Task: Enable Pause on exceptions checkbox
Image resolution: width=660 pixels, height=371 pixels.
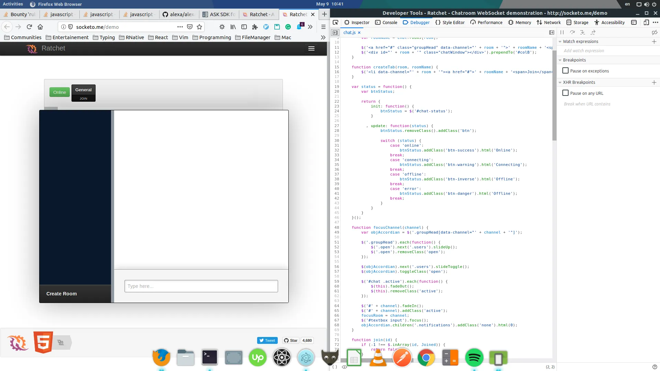Action: click(565, 71)
